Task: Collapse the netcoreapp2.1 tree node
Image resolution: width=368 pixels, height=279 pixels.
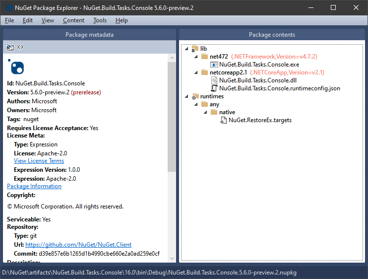Action: (x=196, y=72)
